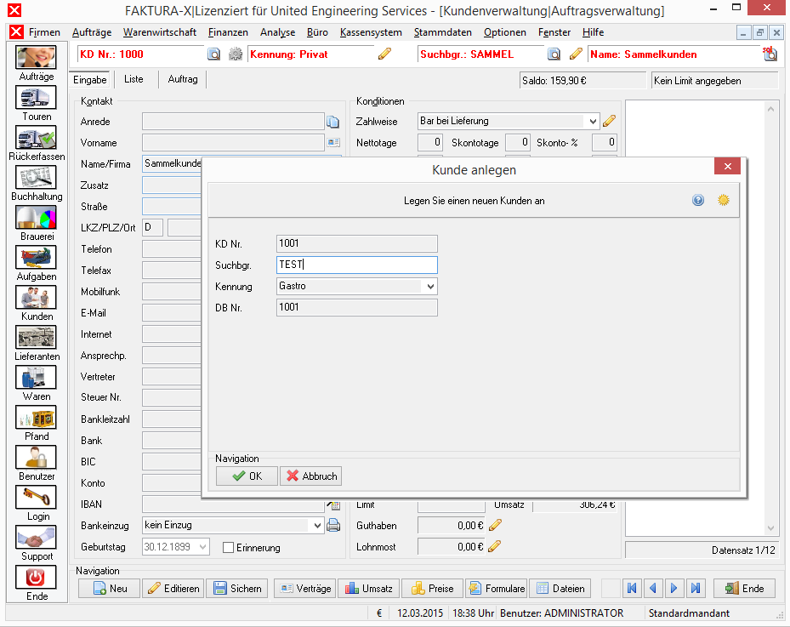The image size is (790, 627).
Task: Click the right panel vertical scrollbar down arrow
Action: [x=770, y=527]
